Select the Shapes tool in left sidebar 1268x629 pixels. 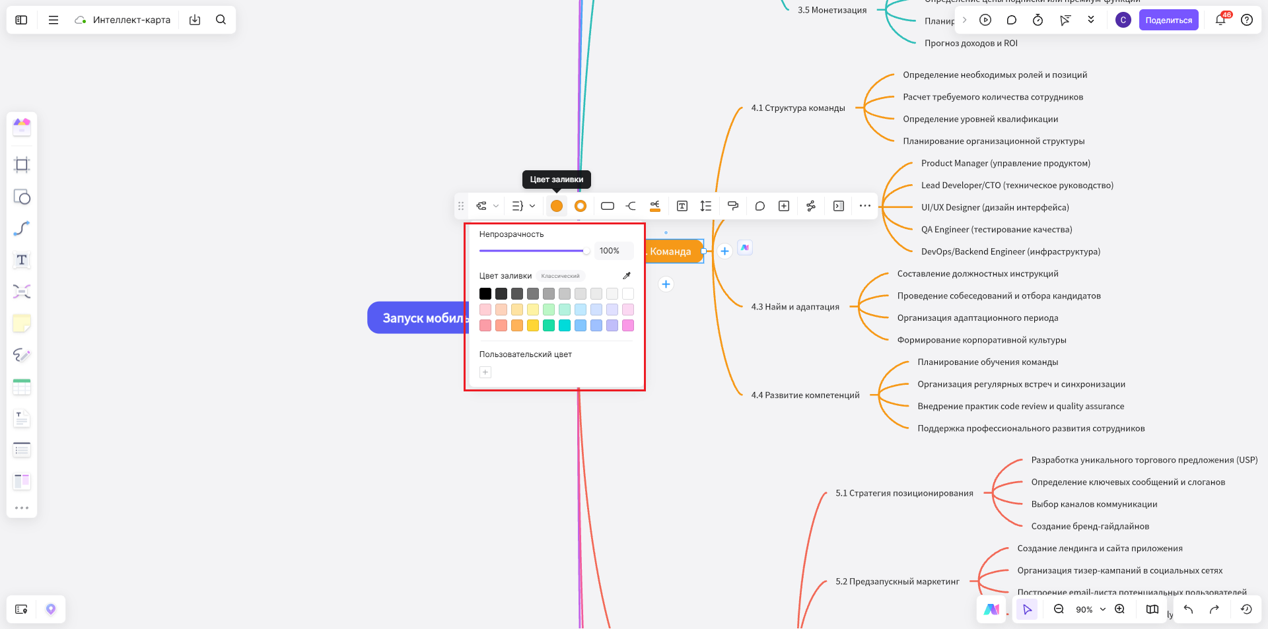coord(22,197)
